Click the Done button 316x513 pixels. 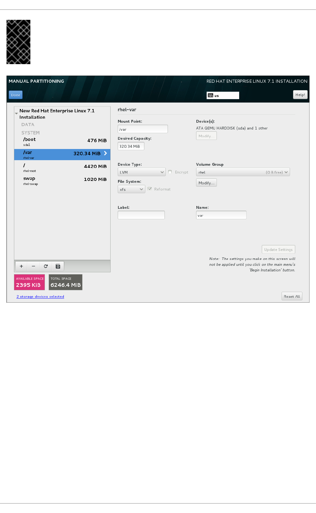(x=15, y=95)
